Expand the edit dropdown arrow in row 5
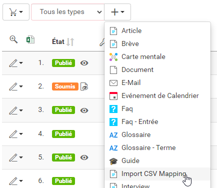 [21, 157]
